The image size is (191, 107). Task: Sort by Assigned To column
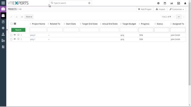[178, 24]
